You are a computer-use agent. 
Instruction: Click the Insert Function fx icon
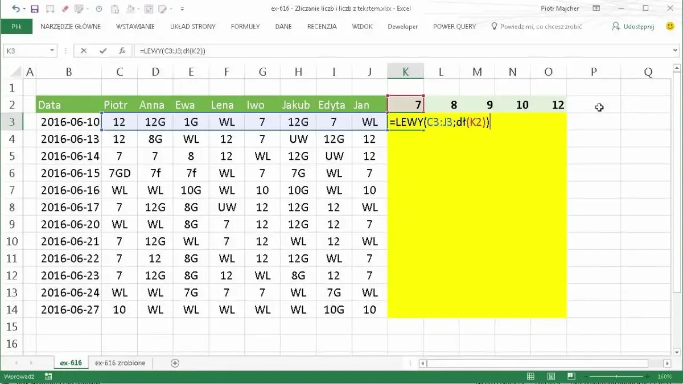click(x=122, y=50)
